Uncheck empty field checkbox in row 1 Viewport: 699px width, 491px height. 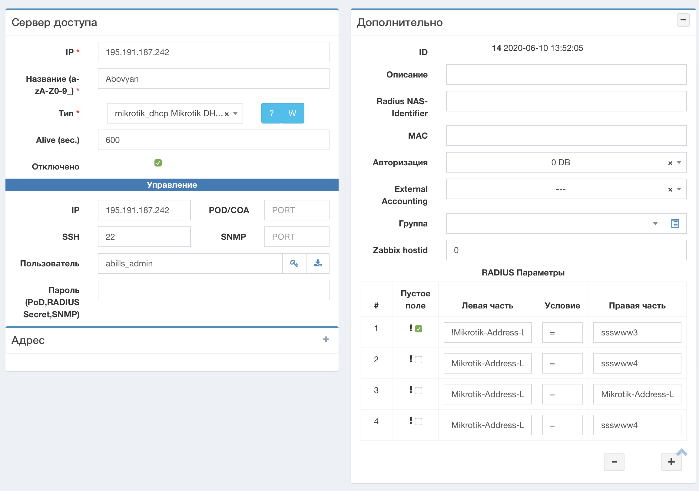[419, 329]
